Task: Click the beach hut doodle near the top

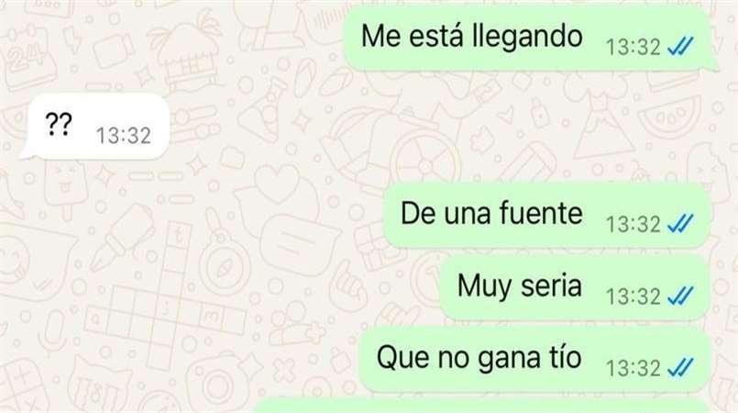Action: [x=187, y=50]
